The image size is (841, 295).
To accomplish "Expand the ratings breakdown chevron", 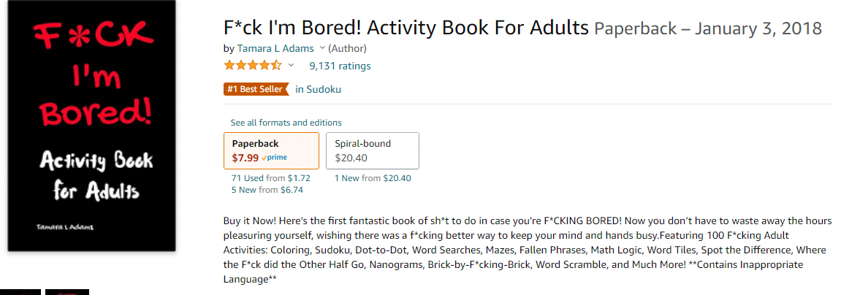I will [x=292, y=66].
